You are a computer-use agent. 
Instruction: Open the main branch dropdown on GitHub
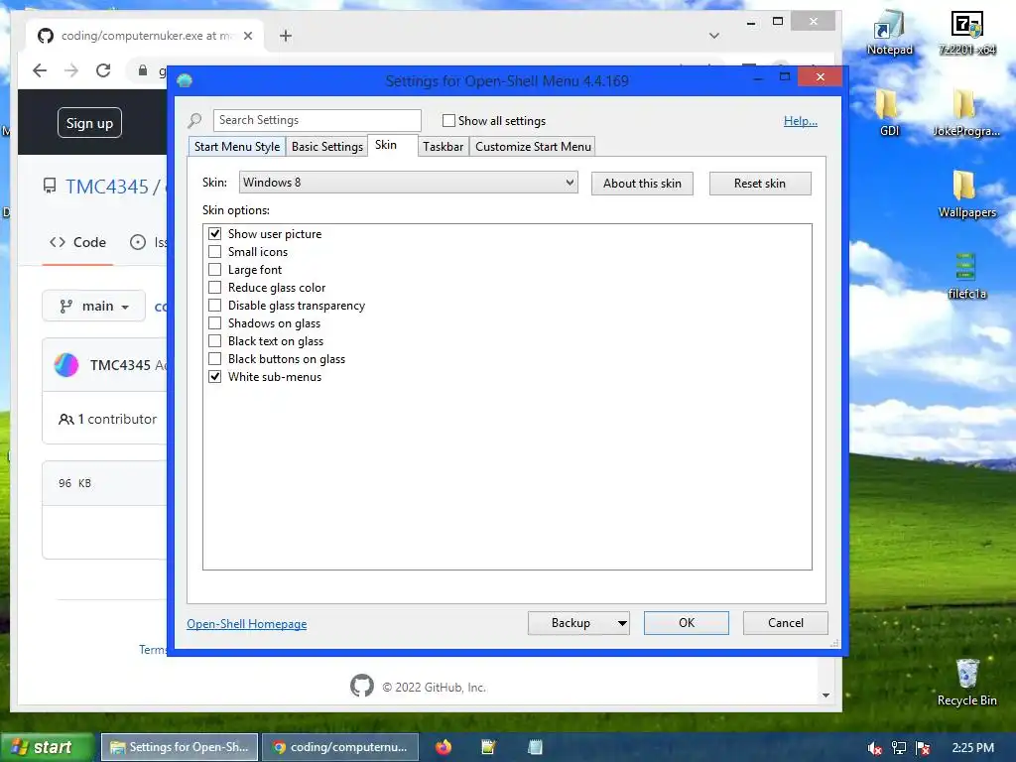coord(94,306)
